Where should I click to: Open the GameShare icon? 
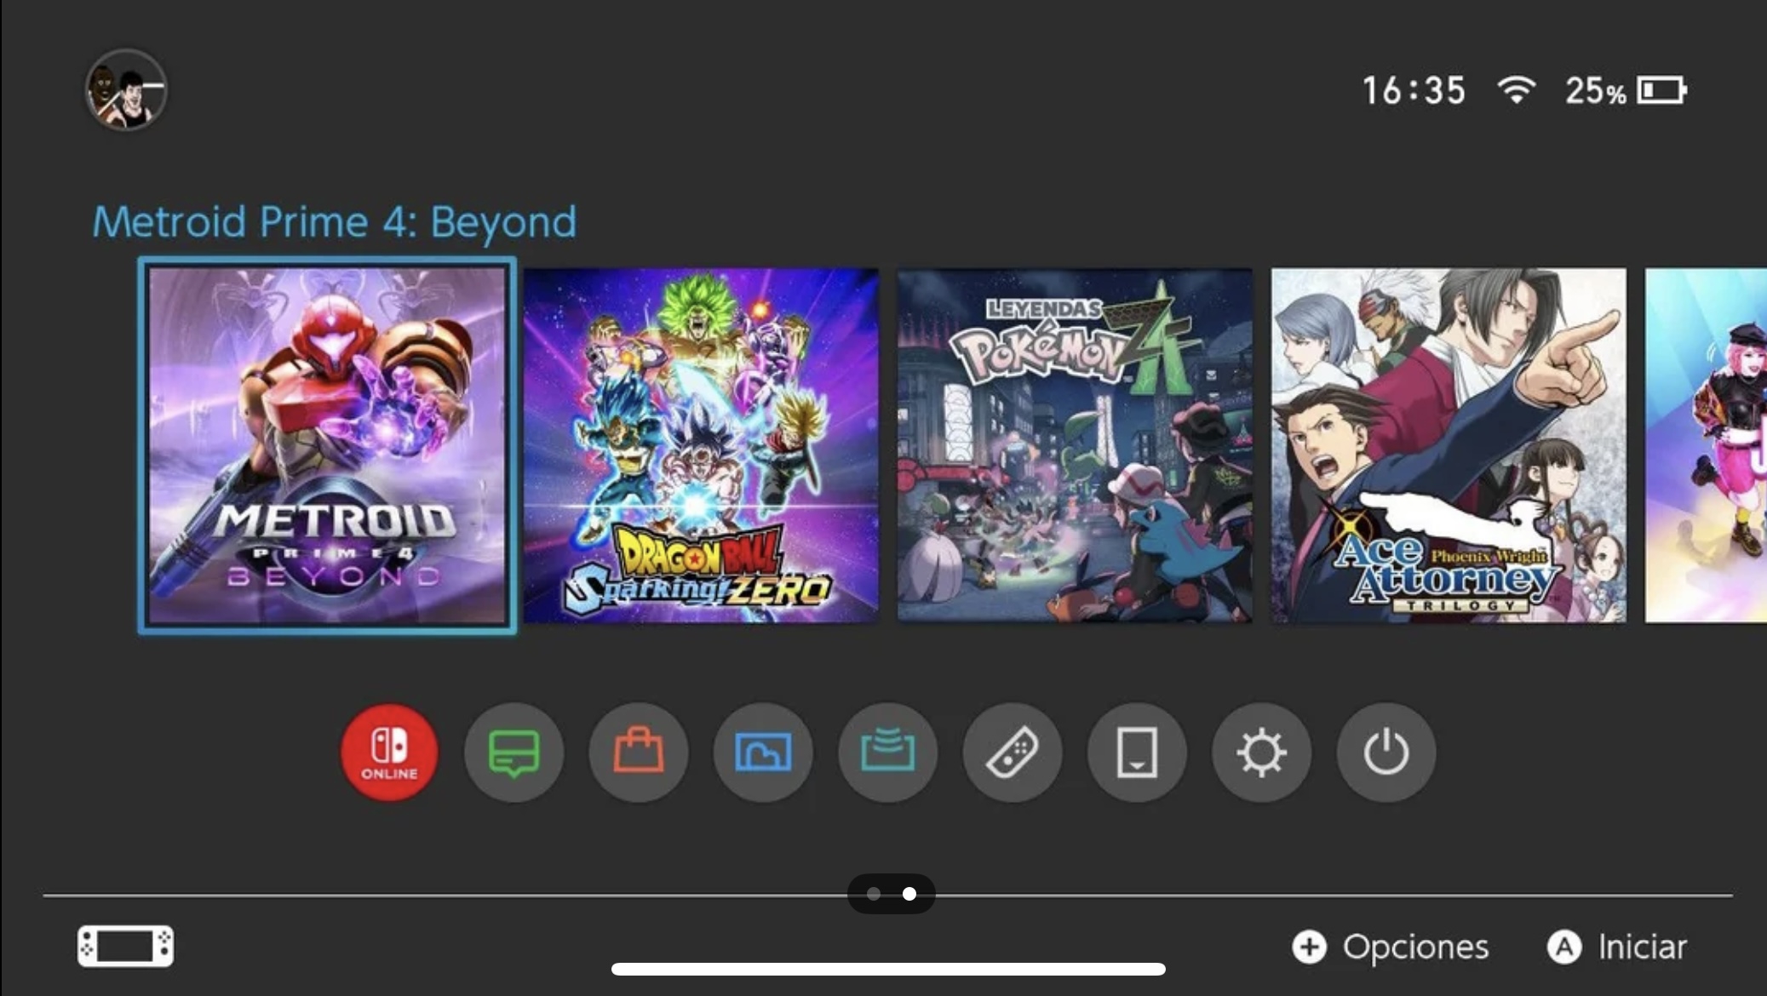coord(887,753)
